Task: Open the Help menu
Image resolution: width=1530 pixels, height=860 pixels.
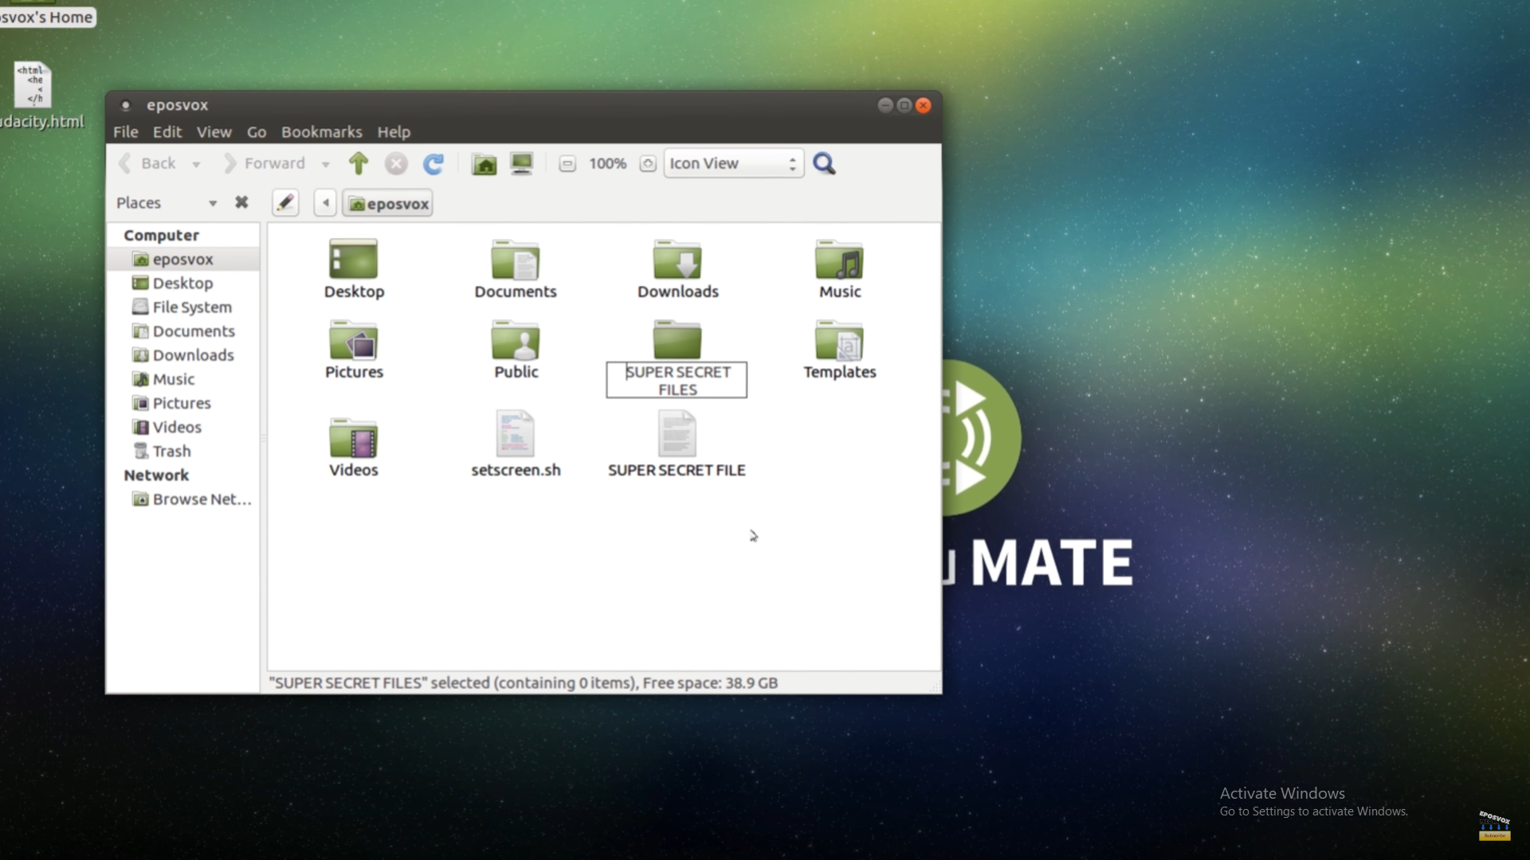Action: tap(394, 132)
